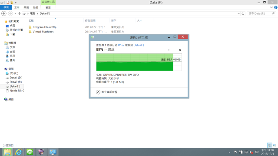The height and width of the screenshot is (156, 278).
Task: Open the Share ribbon tab
Action: [26, 7]
